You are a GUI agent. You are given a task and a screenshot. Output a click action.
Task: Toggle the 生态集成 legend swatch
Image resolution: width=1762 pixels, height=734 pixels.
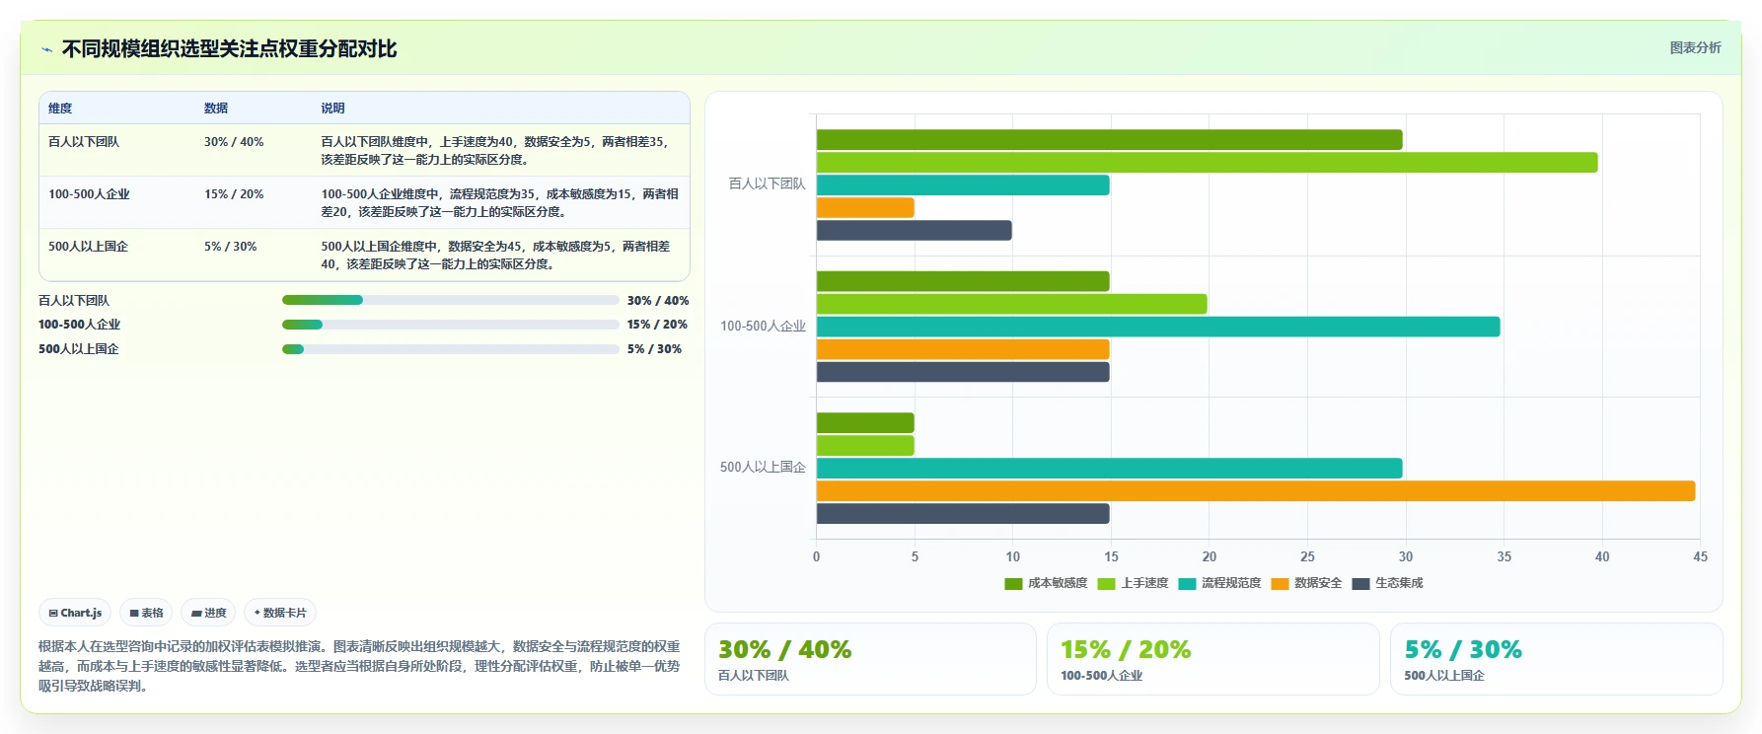(x=1360, y=583)
